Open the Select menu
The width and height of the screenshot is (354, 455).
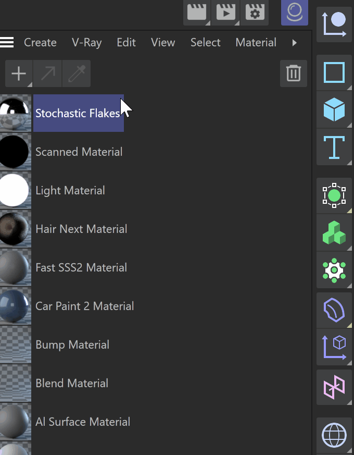(x=205, y=42)
